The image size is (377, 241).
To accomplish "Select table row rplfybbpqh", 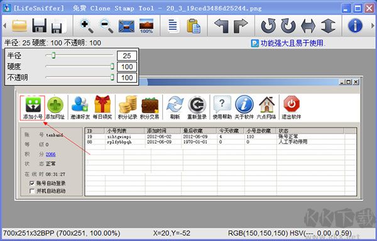I will (221, 142).
